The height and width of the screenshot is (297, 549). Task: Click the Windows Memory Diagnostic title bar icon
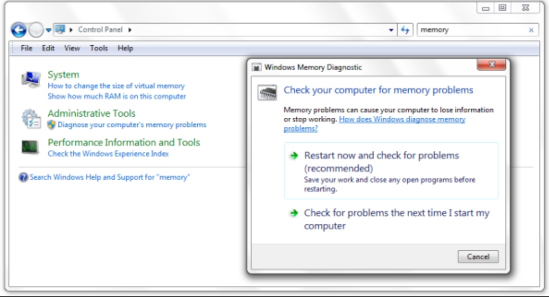pyautogui.click(x=257, y=68)
